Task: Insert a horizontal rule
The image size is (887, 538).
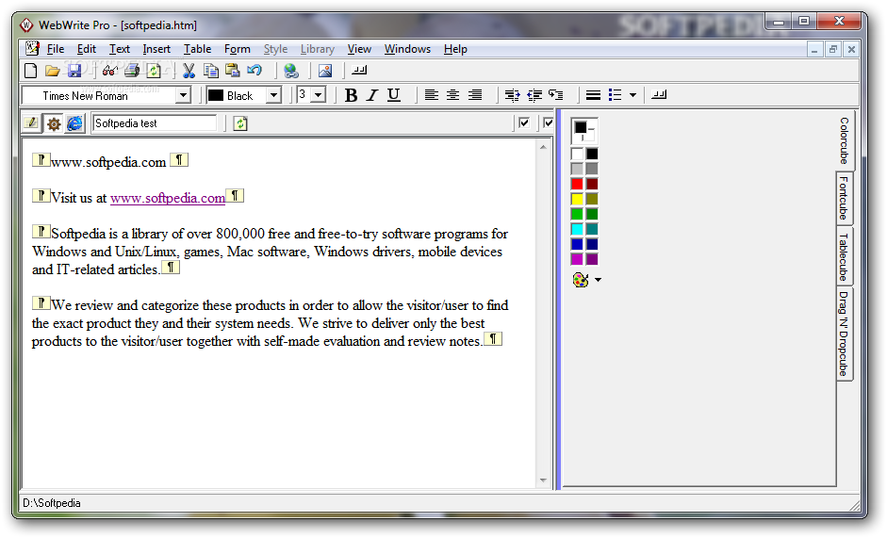Action: (593, 95)
